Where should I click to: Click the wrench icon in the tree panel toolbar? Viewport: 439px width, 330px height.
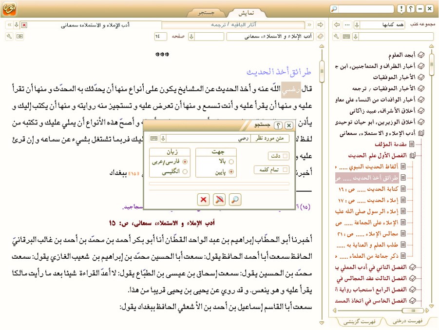tap(337, 37)
